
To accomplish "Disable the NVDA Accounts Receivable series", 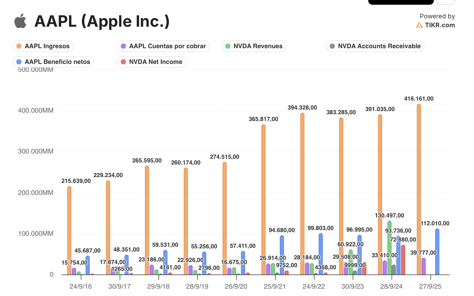I will [375, 46].
